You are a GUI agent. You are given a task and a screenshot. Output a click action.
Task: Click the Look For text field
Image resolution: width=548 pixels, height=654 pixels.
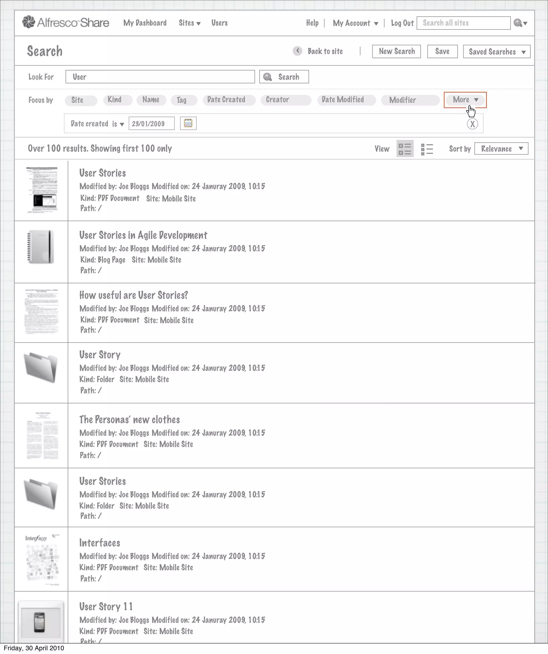point(160,77)
